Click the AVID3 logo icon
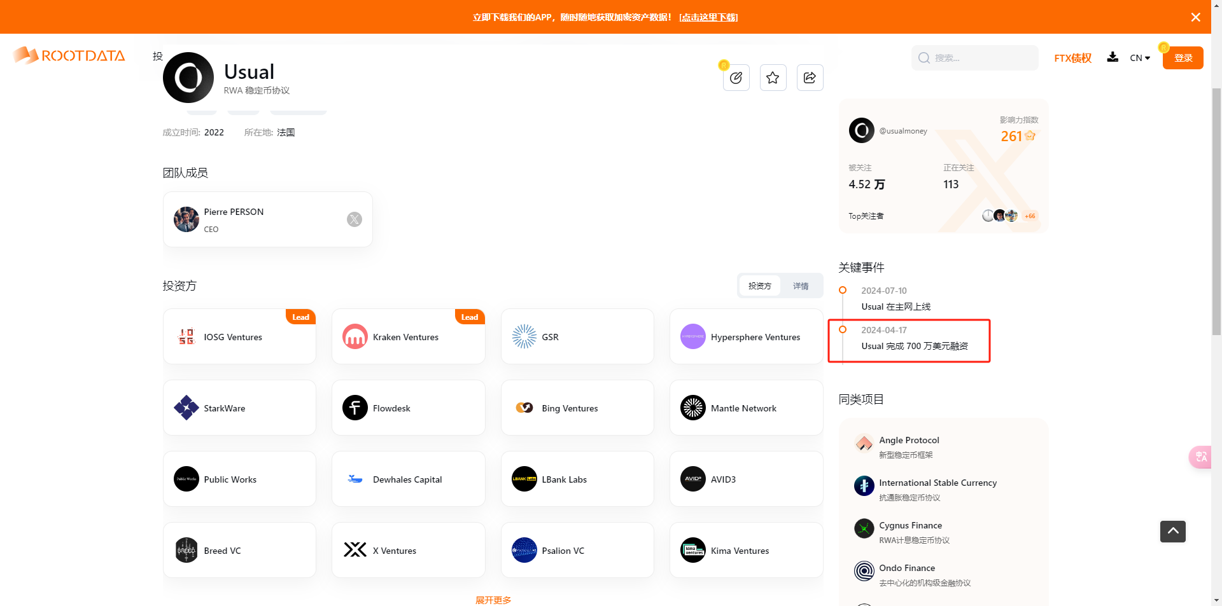This screenshot has height=606, width=1222. (x=693, y=479)
